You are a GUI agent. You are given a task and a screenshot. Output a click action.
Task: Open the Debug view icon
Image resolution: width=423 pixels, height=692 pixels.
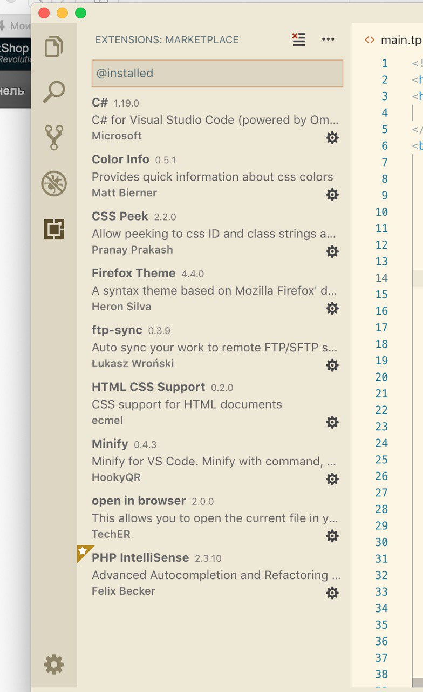click(x=54, y=184)
